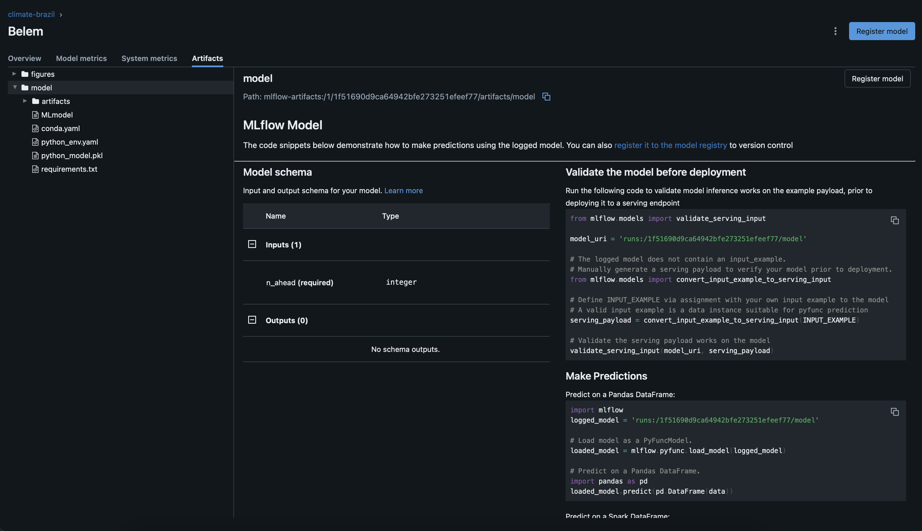This screenshot has width=922, height=531.
Task: Select python_env.yaml in the artifact tree
Action: click(70, 142)
